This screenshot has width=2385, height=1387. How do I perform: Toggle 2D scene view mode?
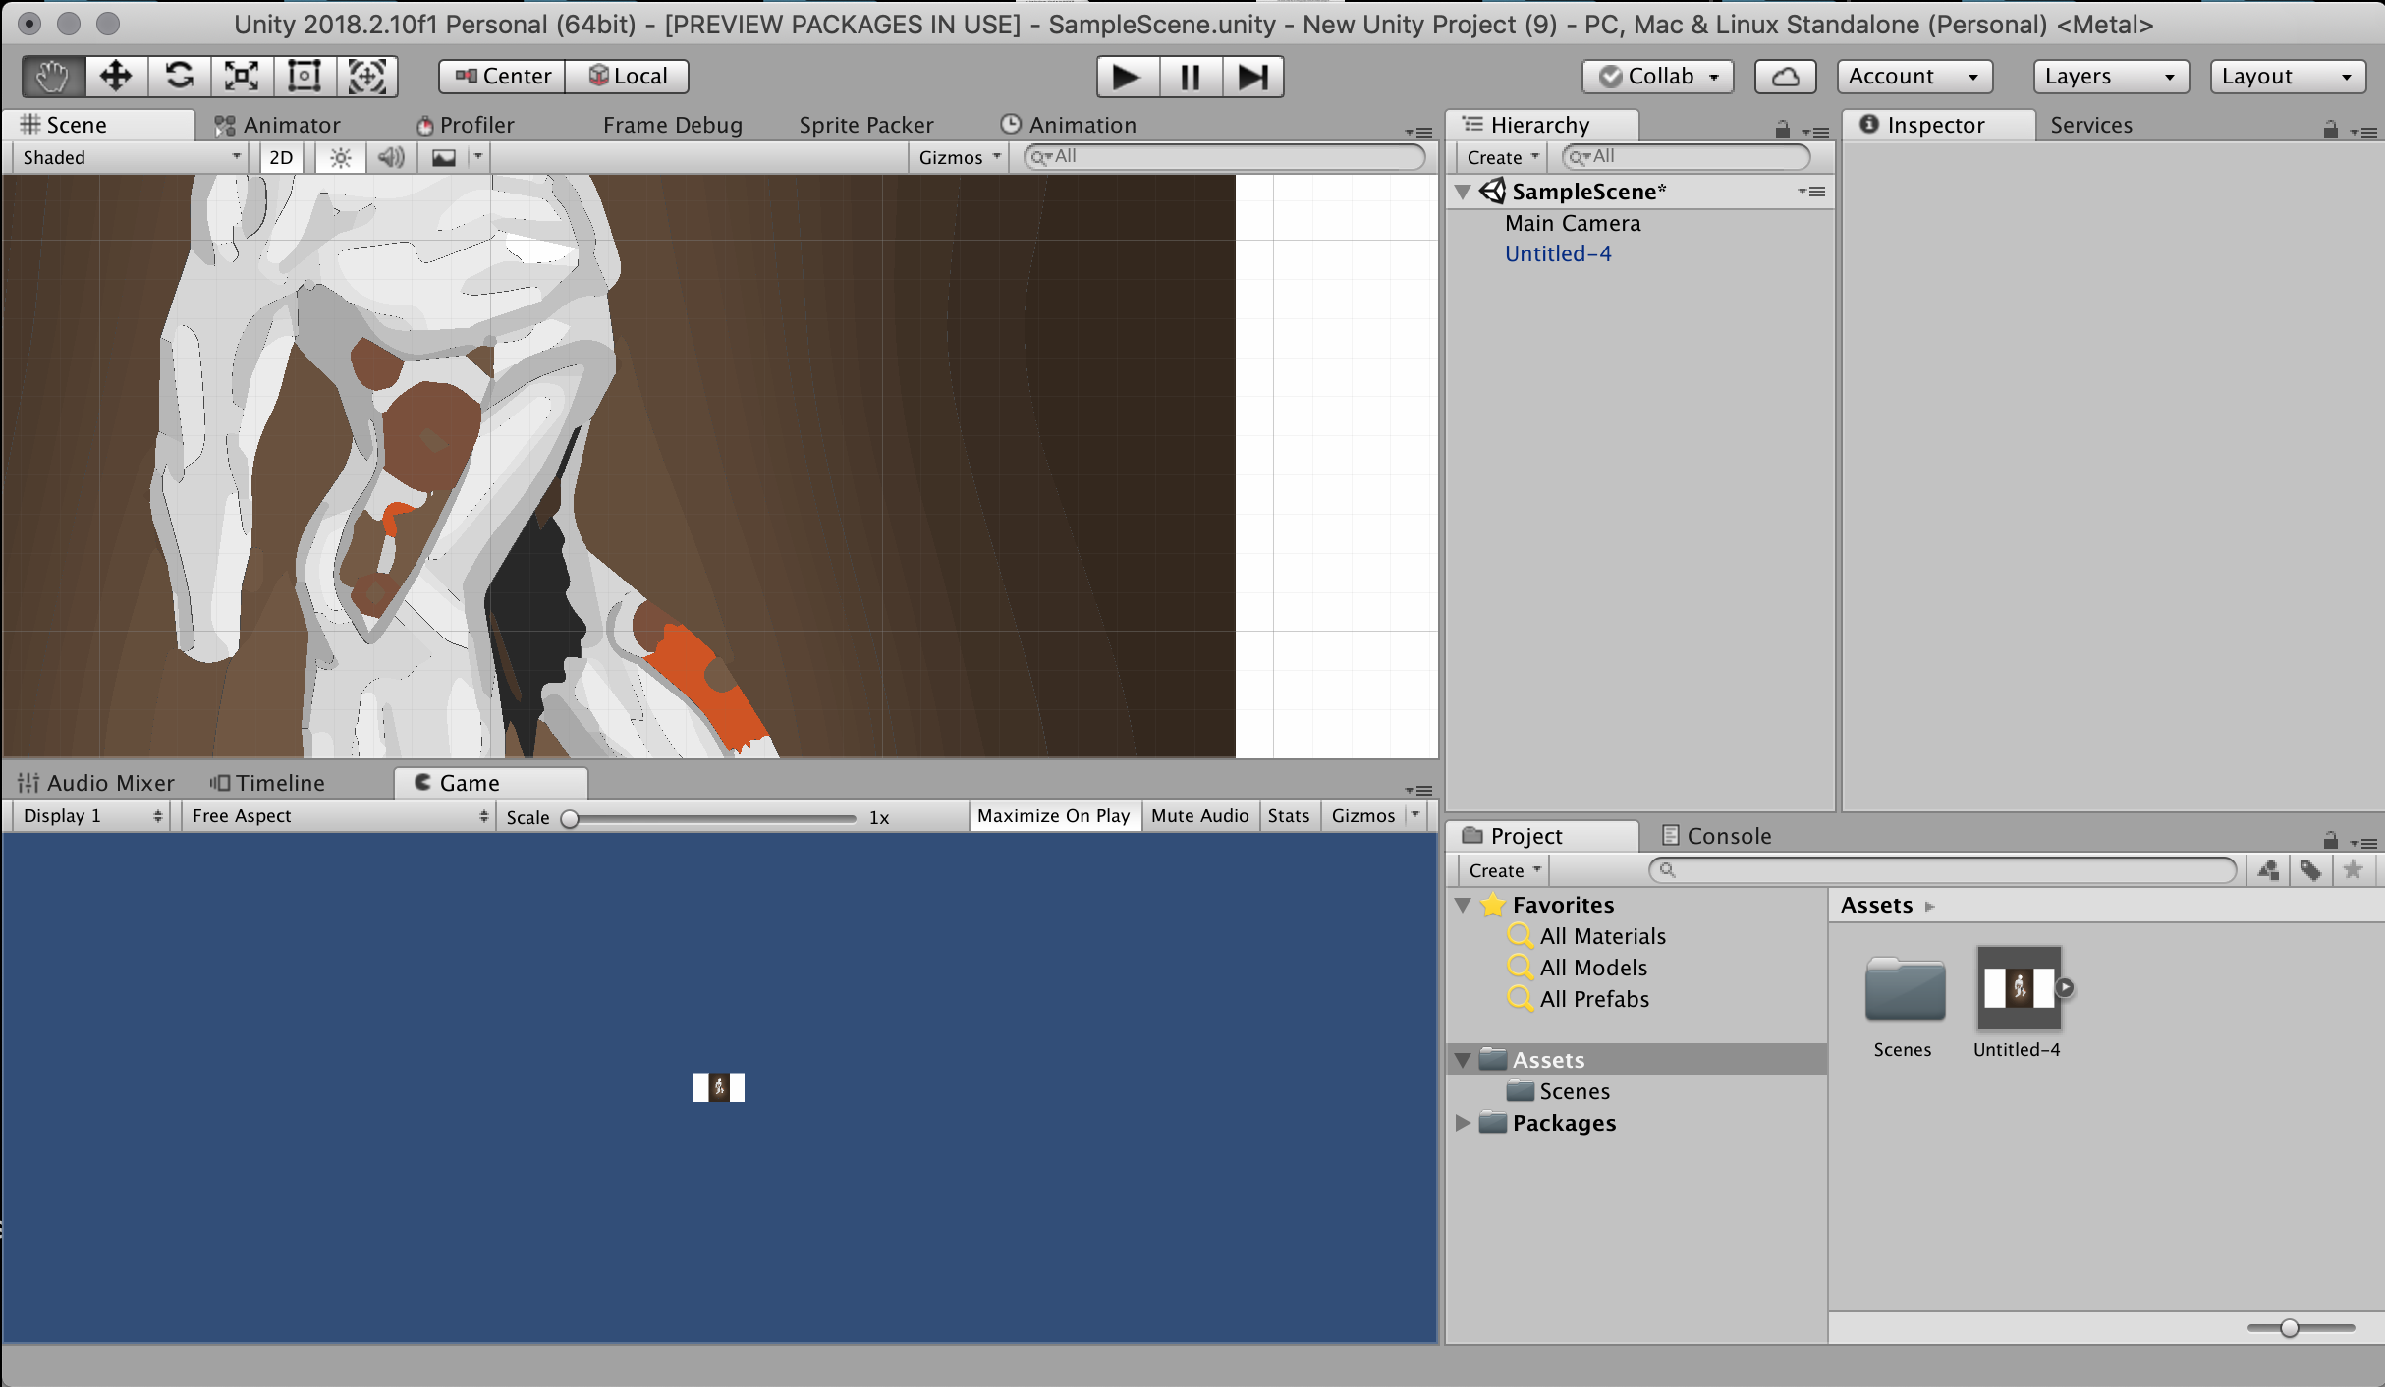click(x=281, y=157)
